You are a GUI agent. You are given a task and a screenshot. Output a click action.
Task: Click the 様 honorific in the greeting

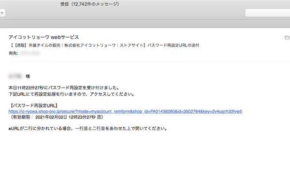tap(28, 76)
